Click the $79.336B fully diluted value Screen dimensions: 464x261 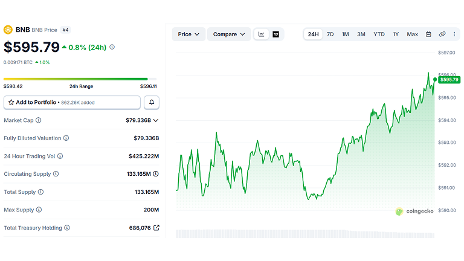click(x=146, y=138)
